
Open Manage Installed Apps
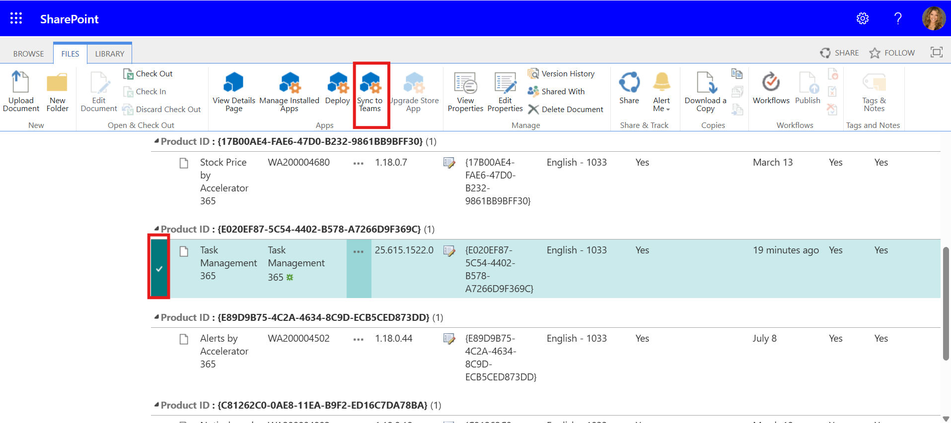point(289,92)
